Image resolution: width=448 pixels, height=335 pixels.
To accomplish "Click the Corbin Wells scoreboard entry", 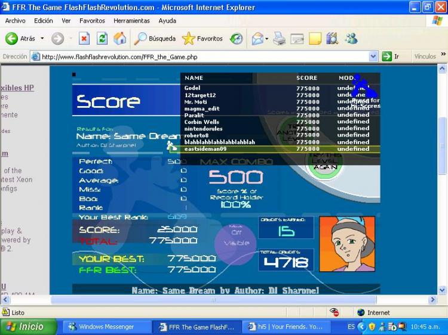I will click(201, 122).
